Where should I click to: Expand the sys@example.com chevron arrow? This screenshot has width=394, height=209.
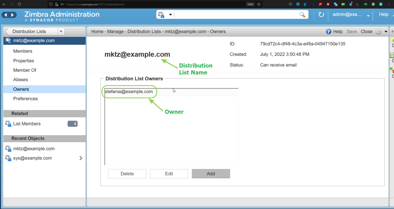pos(81,158)
